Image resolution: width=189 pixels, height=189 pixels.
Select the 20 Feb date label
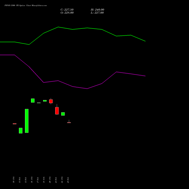click(50, 180)
